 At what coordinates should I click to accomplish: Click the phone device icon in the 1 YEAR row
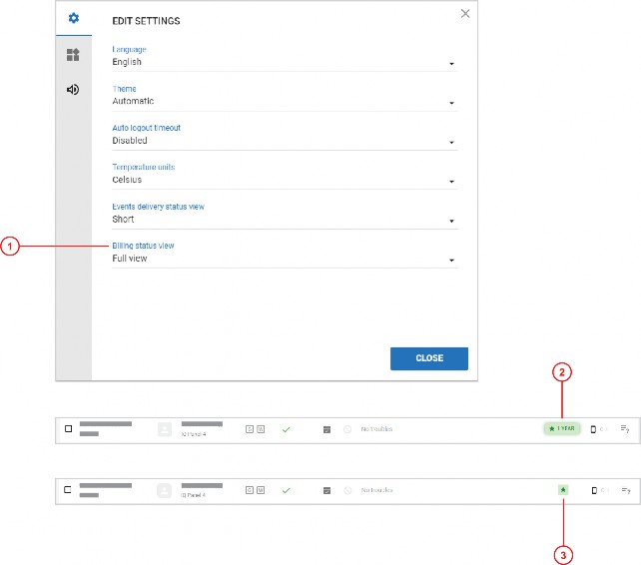coord(593,429)
